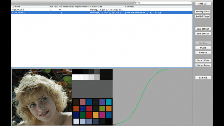This screenshot has width=224, height=126.
Task: Click the olive green color chart patch
Action: tap(102, 109)
